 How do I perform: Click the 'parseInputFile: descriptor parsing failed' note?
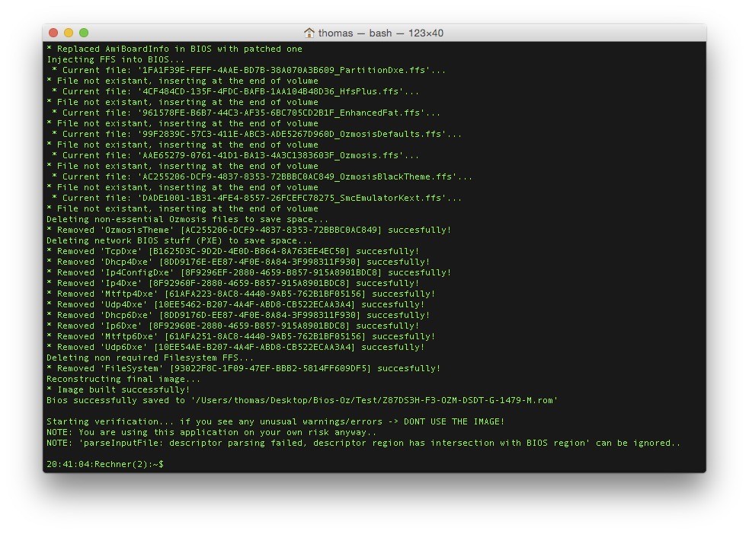coord(363,443)
